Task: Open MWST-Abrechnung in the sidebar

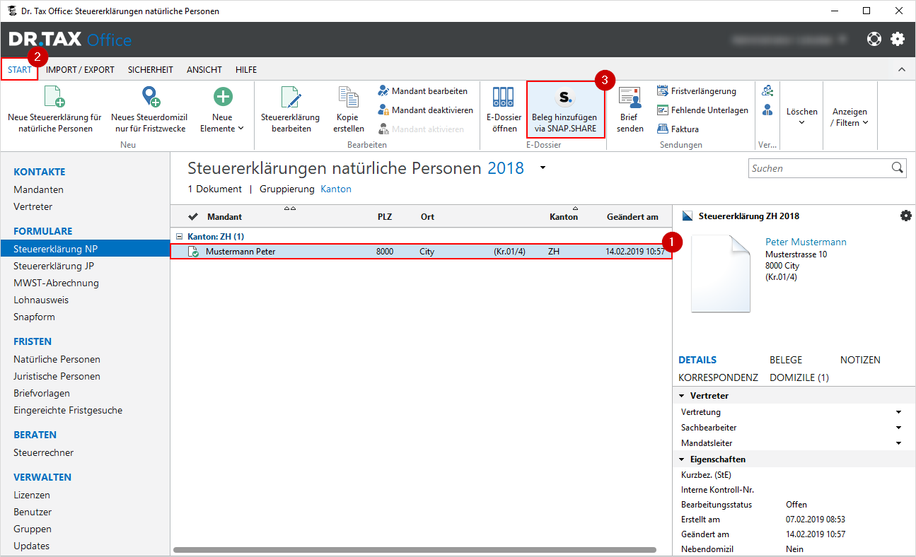Action: (x=56, y=283)
